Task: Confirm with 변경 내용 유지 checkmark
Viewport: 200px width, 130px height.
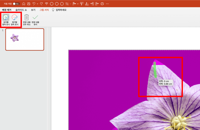Action: pos(35,20)
